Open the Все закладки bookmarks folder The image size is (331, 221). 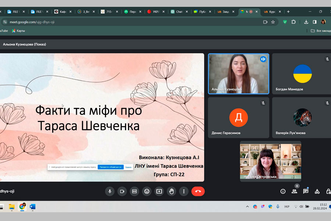320,31
